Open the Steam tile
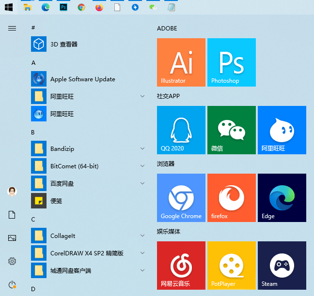The image size is (314, 296). click(x=282, y=266)
